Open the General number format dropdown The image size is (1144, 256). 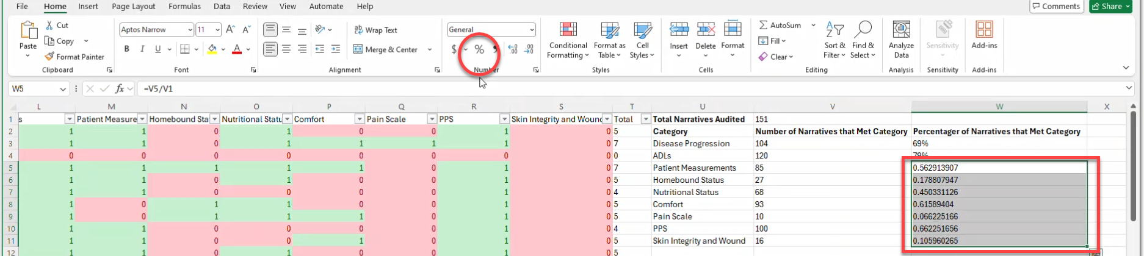[532, 30]
